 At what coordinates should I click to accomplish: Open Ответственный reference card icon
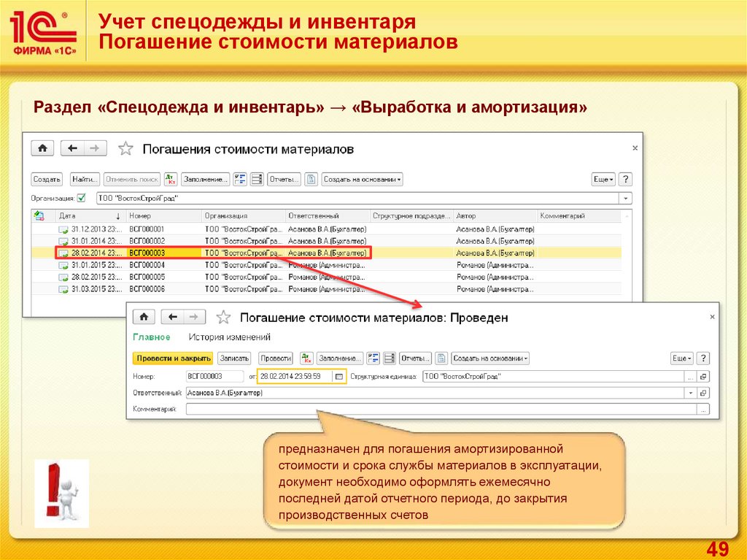pyautogui.click(x=704, y=393)
